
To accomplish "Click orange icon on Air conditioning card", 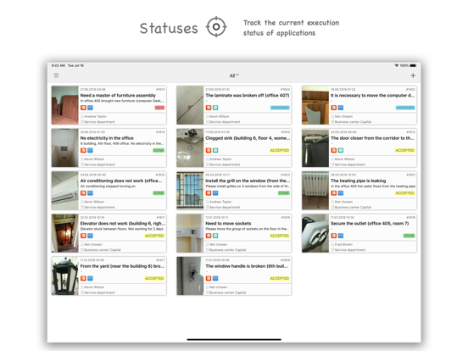I will (x=83, y=193).
